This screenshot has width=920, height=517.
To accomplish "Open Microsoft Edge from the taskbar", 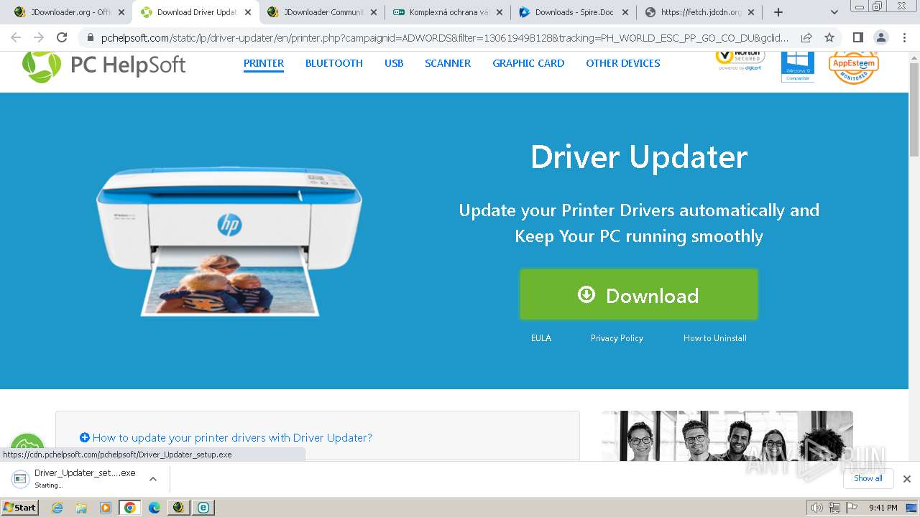I will click(x=155, y=508).
